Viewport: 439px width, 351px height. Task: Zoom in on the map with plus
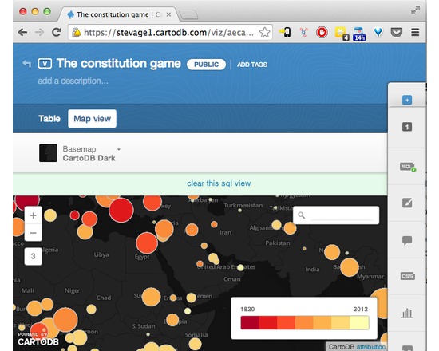point(33,215)
